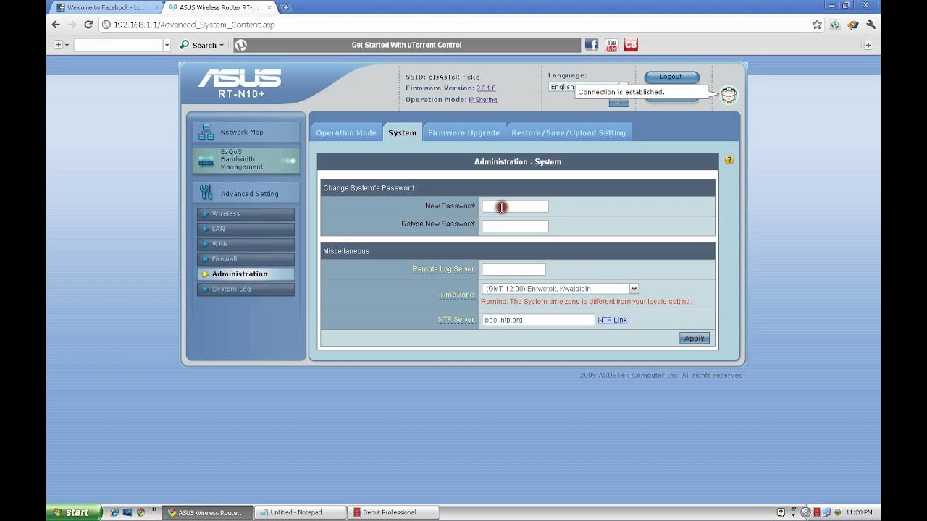Viewport: 927px width, 521px height.
Task: Select the ASUS Wireless Router browser tab
Action: pyautogui.click(x=219, y=7)
